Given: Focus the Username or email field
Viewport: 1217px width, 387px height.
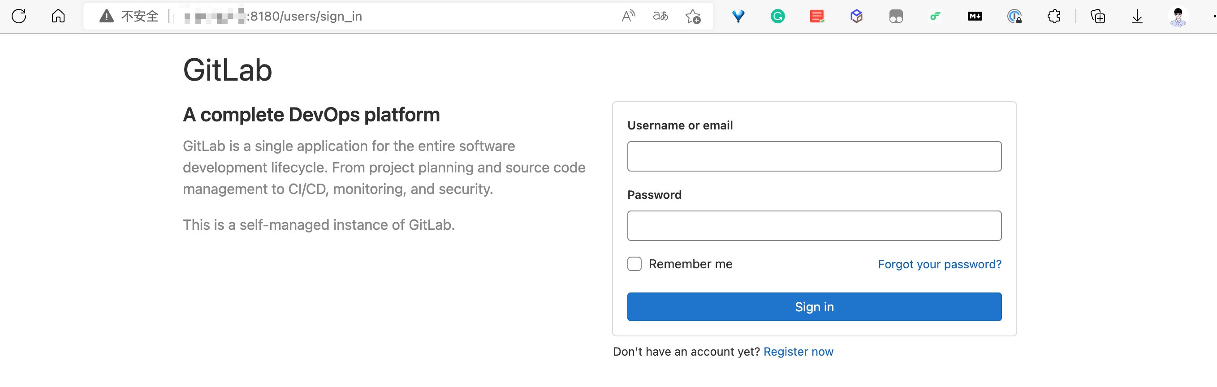Looking at the screenshot, I should [x=814, y=156].
